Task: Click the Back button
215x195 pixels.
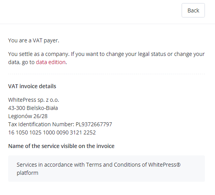Action: tap(193, 10)
